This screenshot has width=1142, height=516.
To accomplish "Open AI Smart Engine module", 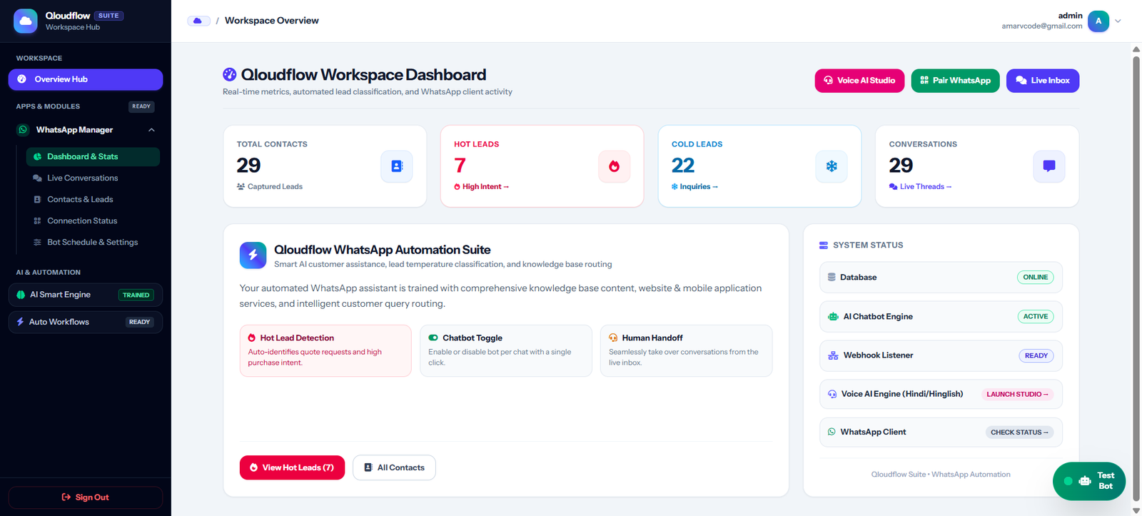I will pos(86,295).
